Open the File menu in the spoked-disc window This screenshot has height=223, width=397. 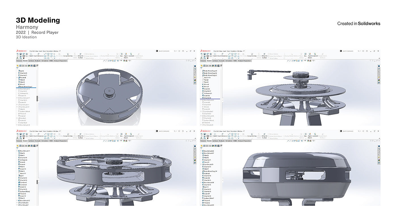click(30, 51)
